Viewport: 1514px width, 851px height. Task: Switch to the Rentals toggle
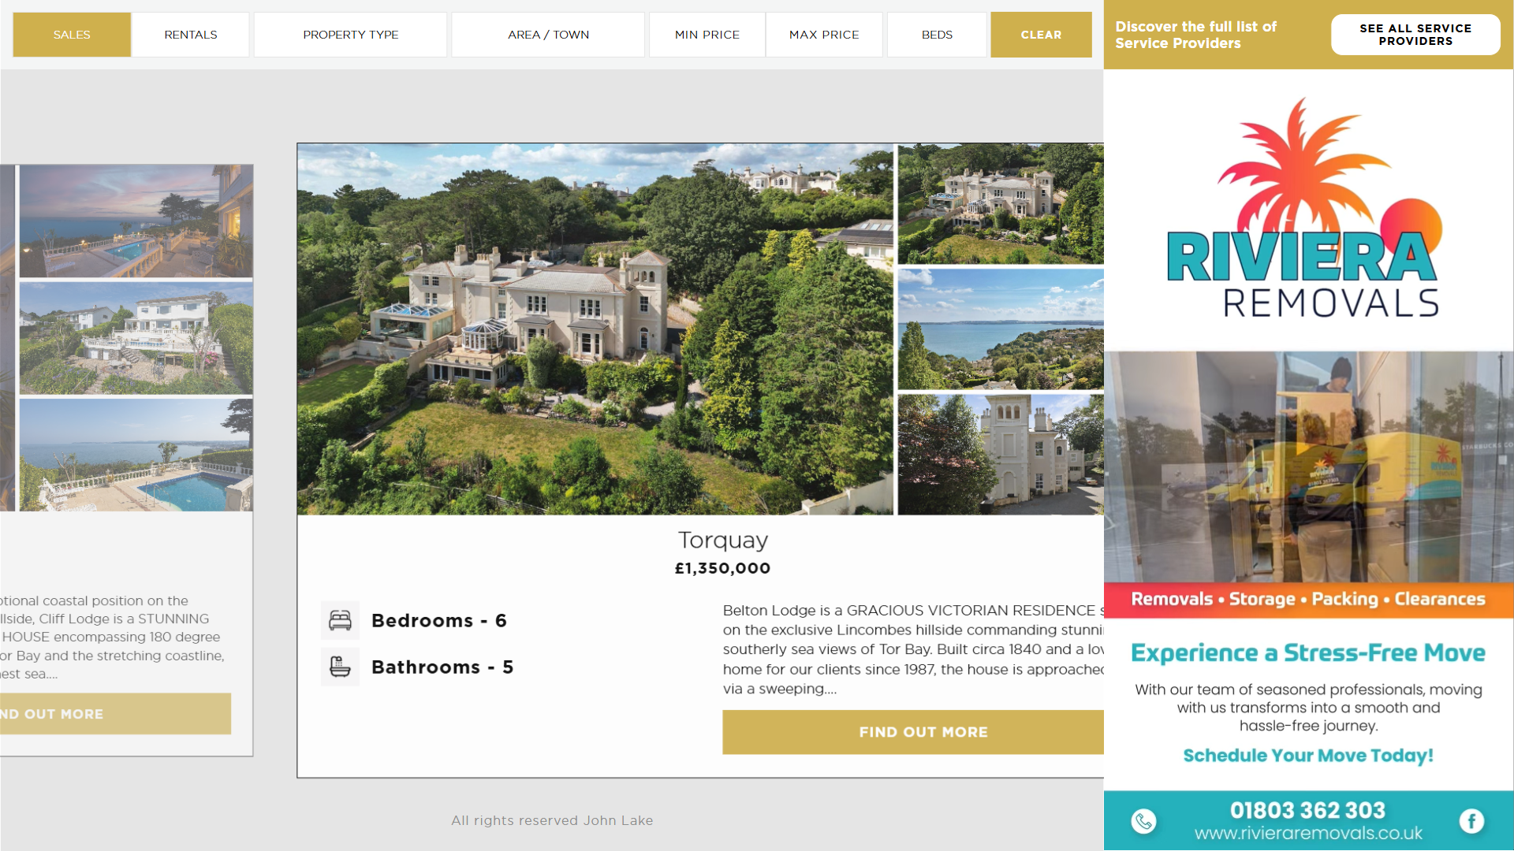tap(191, 35)
